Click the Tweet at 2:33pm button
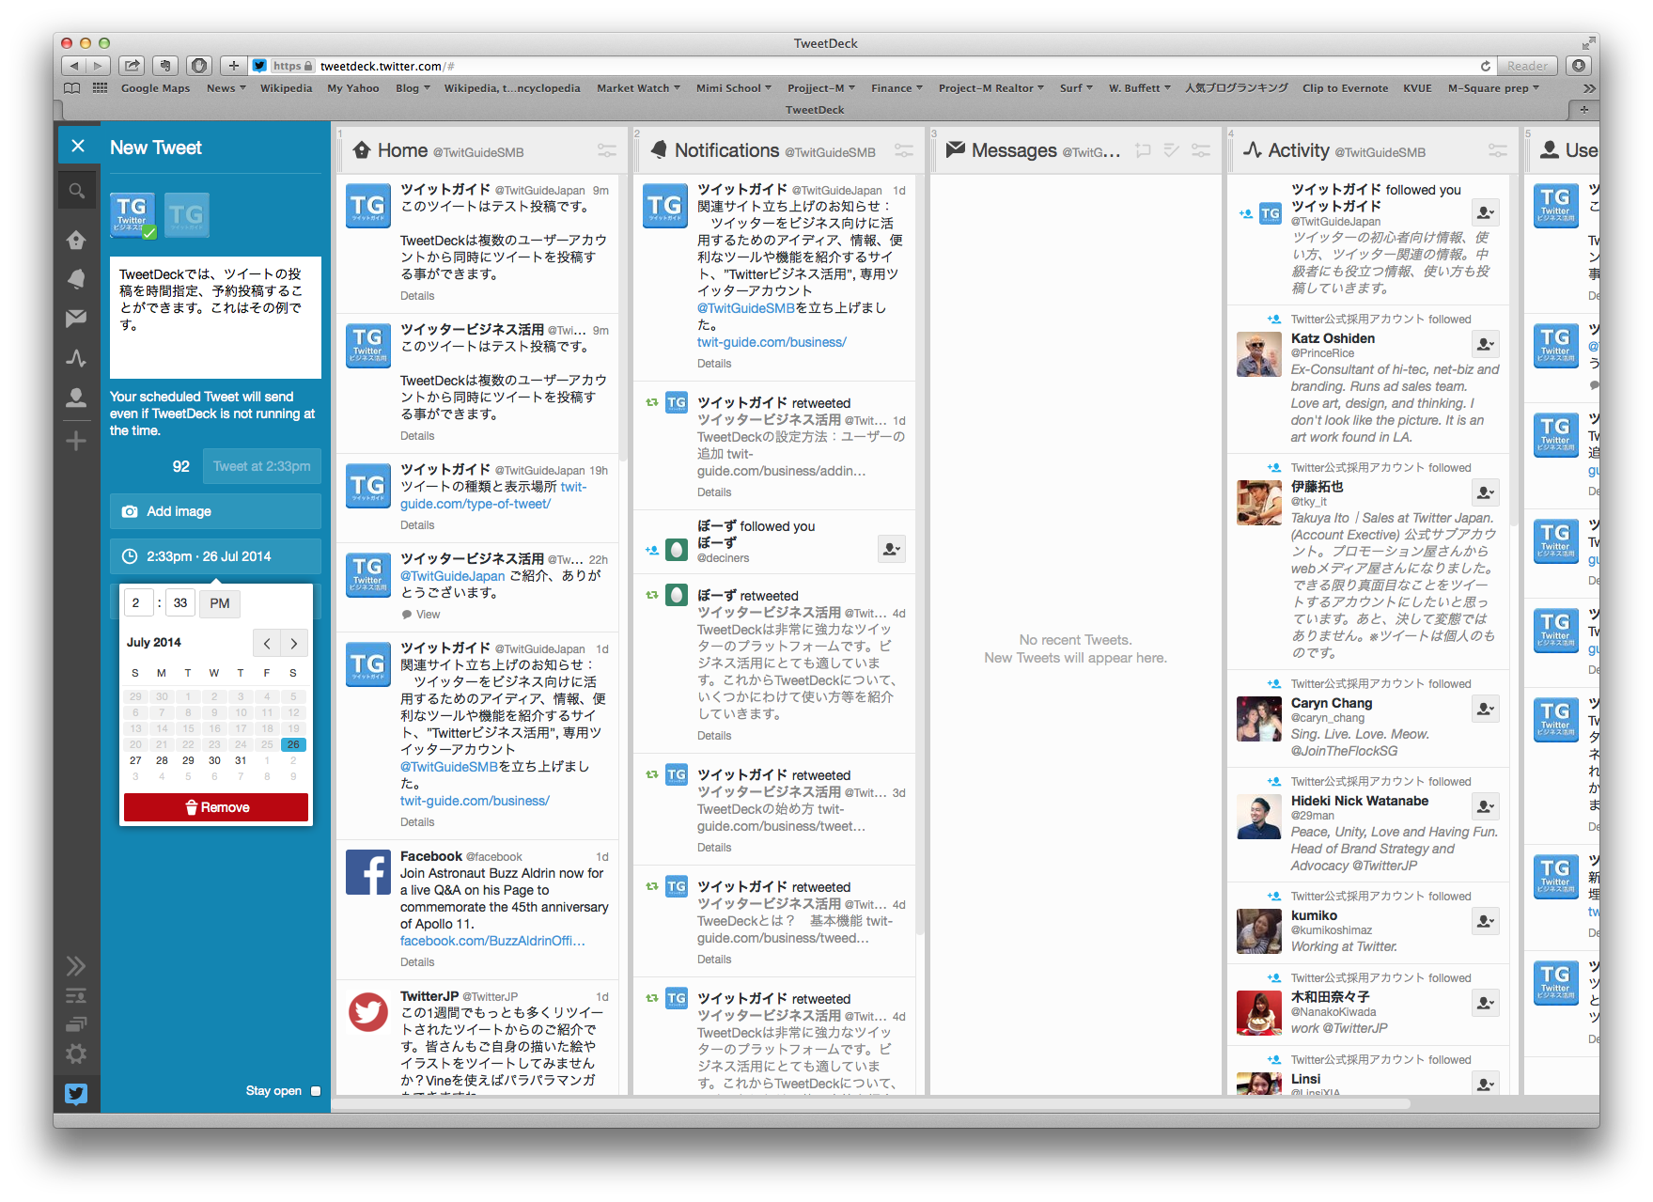The image size is (1653, 1202). 261,466
